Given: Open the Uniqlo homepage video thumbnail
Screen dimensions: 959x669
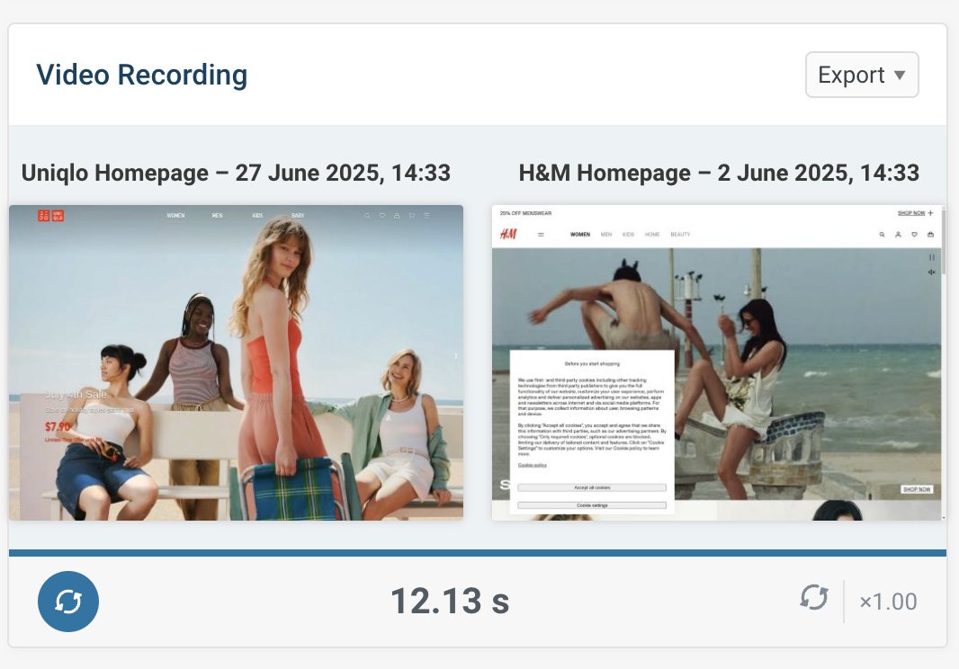Looking at the screenshot, I should (236, 362).
